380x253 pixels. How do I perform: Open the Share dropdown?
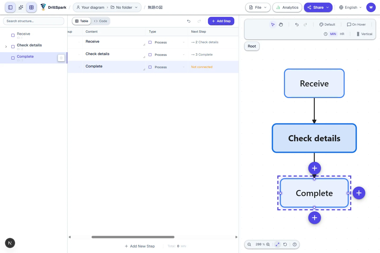coord(318,7)
